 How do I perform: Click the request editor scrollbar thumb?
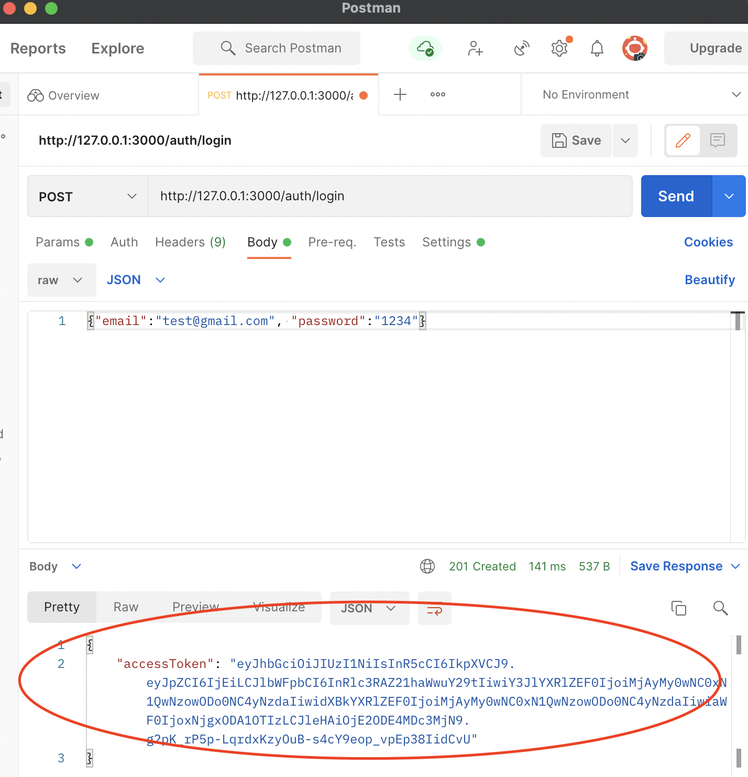pos(738,321)
